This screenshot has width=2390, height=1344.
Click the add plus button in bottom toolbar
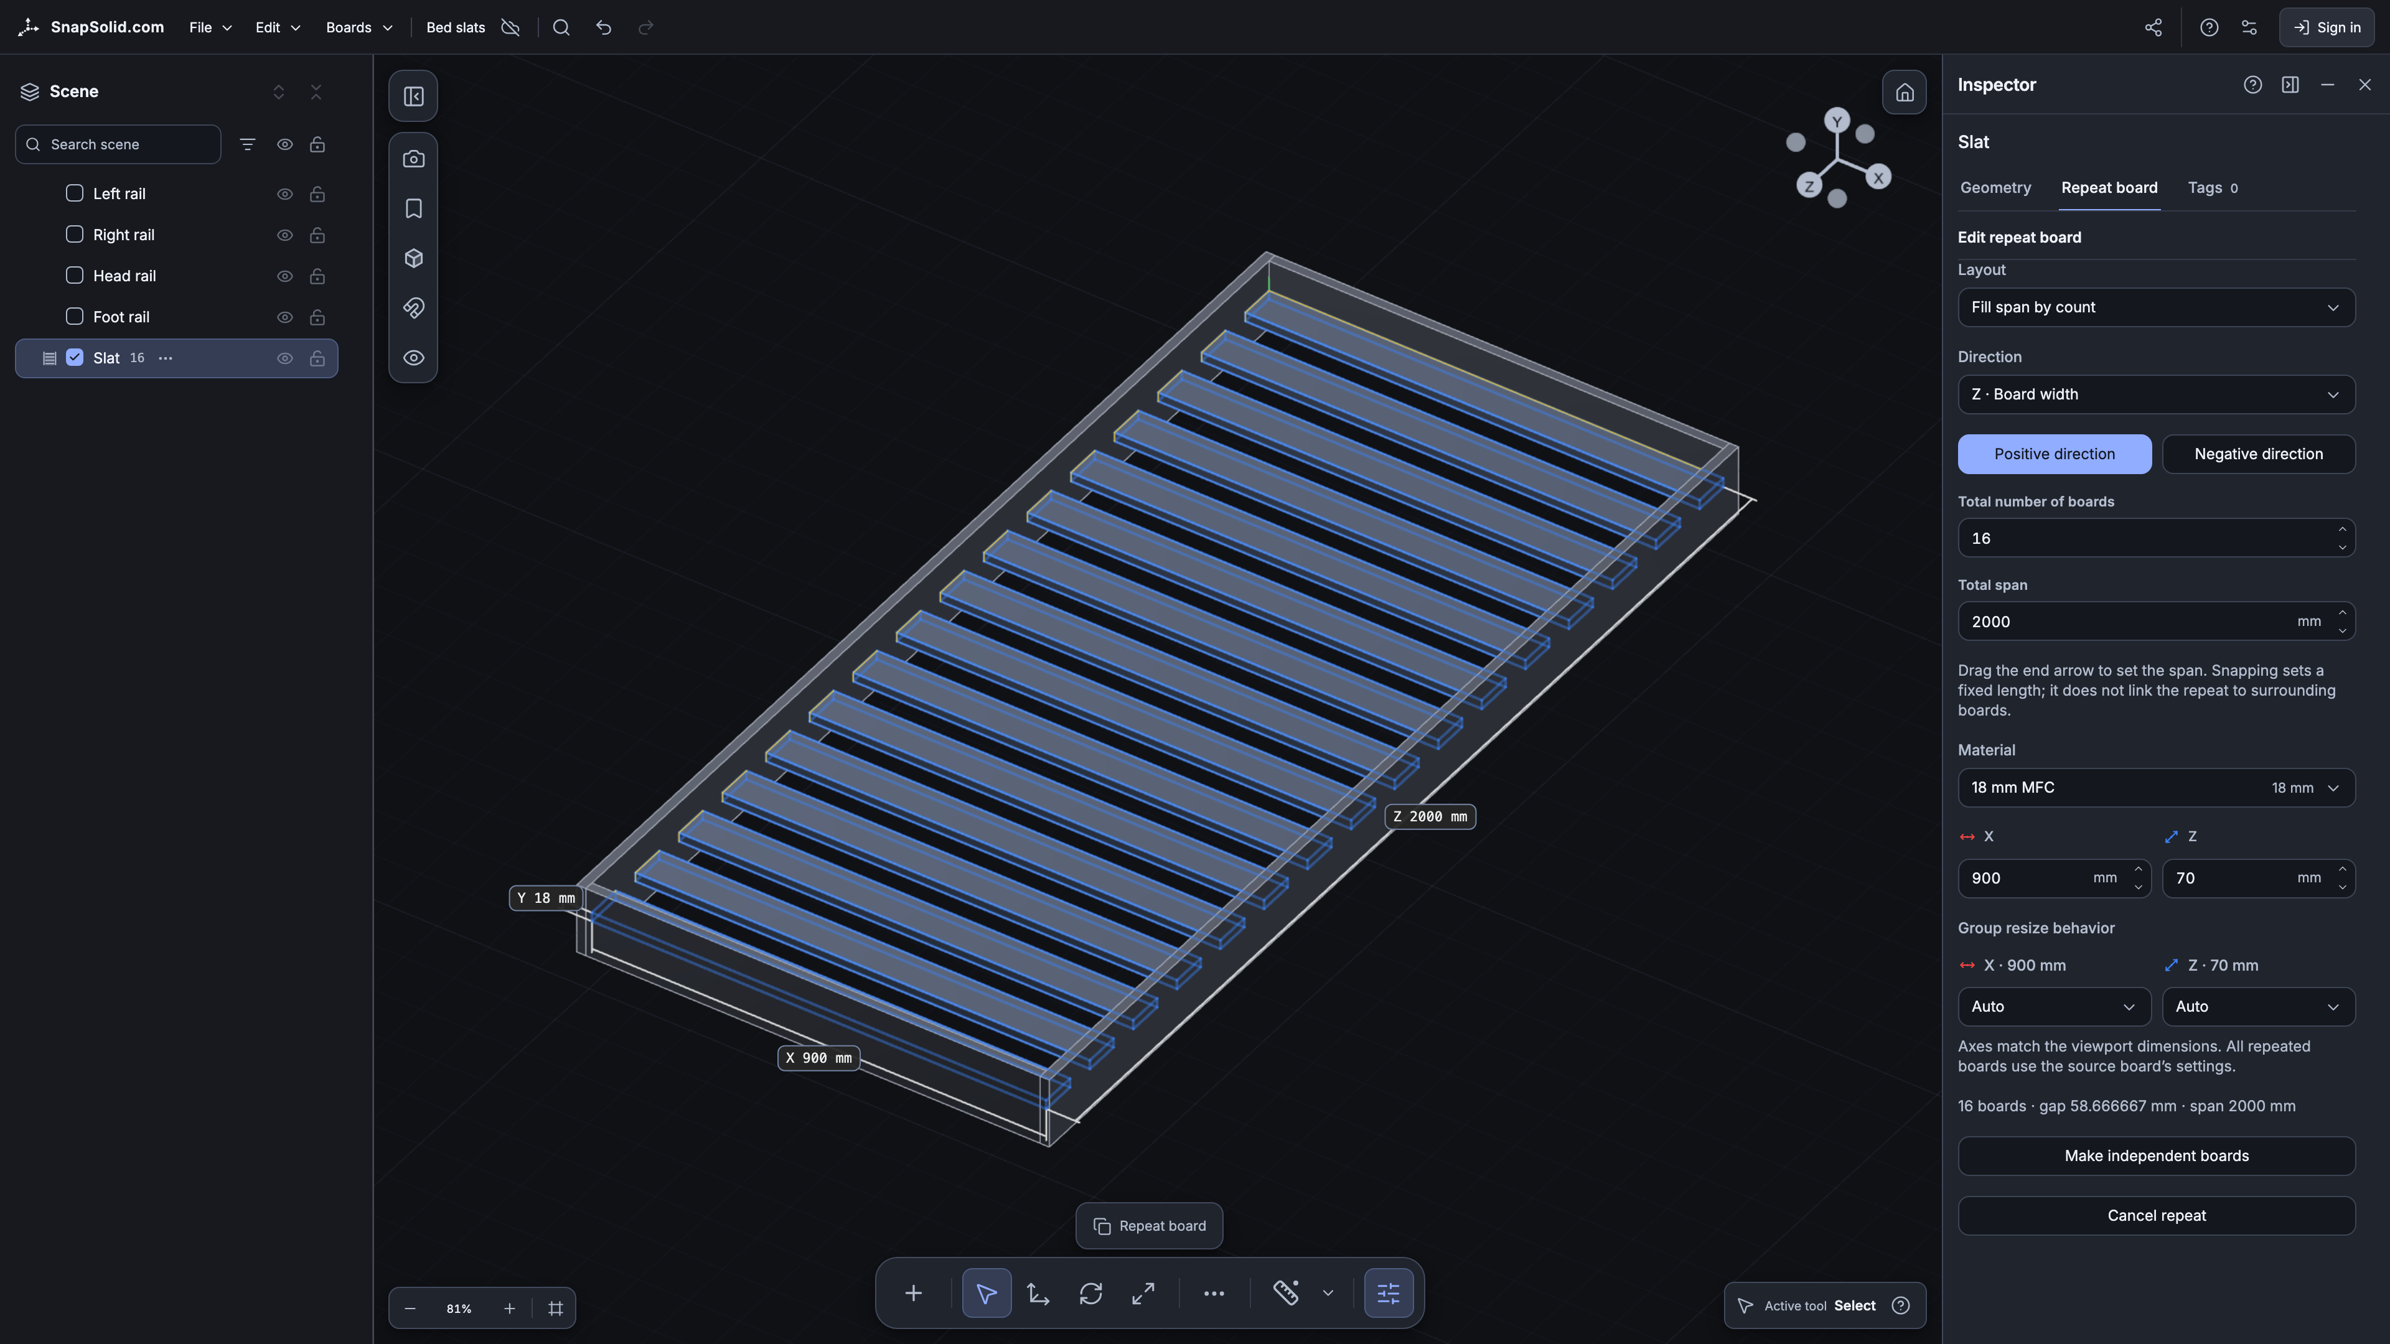click(x=914, y=1293)
